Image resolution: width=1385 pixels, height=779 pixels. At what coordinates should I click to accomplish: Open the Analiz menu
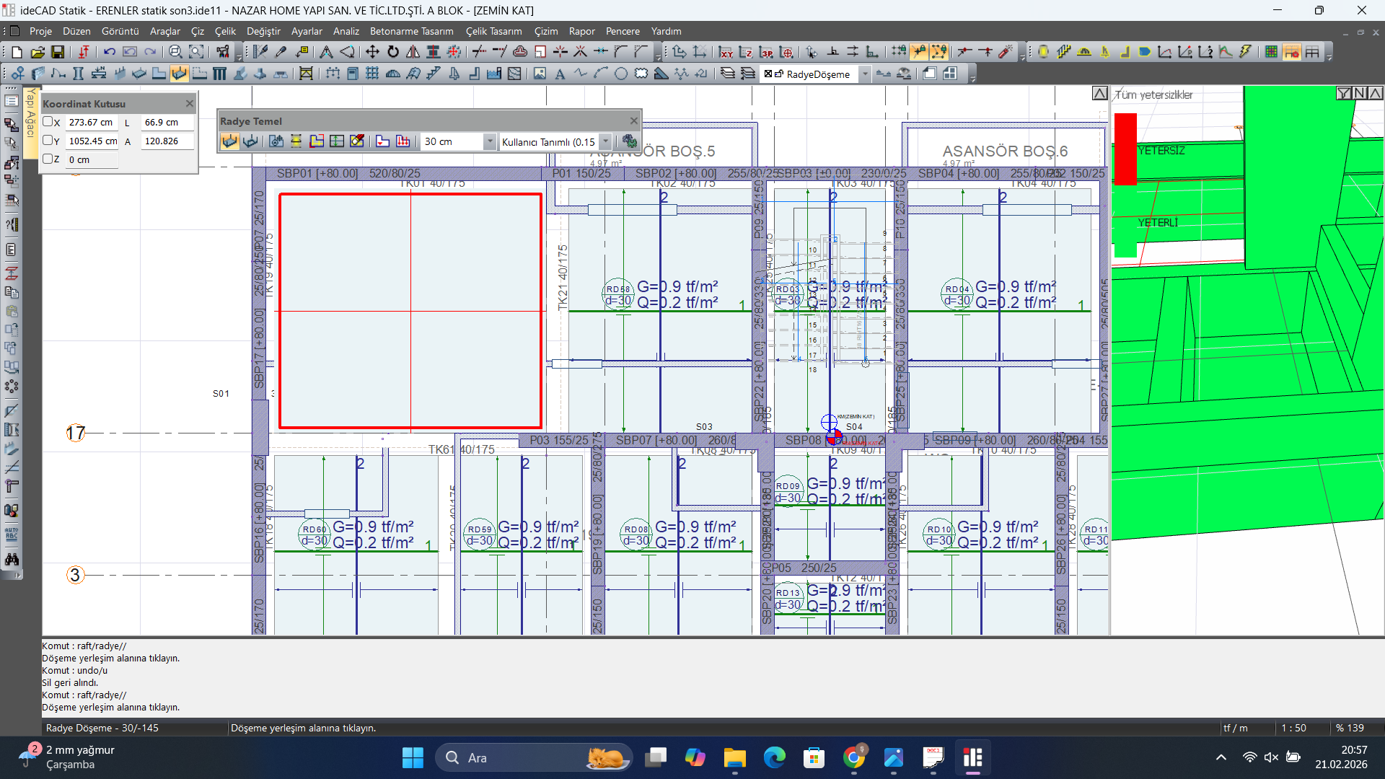pyautogui.click(x=346, y=31)
